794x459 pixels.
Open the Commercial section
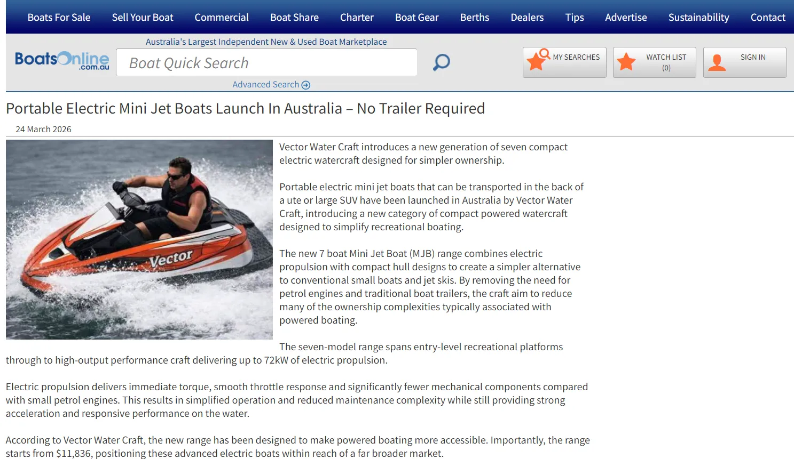click(222, 17)
